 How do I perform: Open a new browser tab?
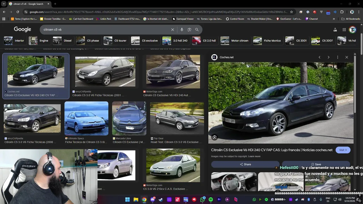55,4
